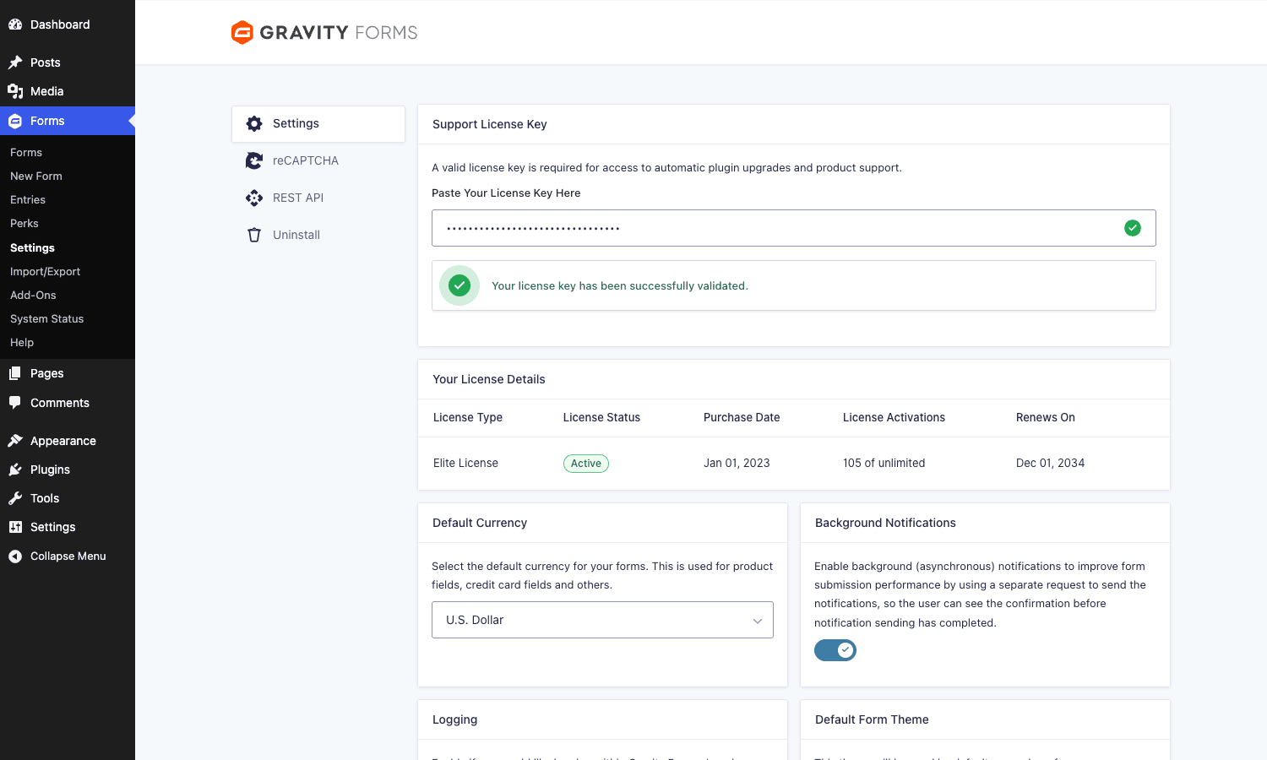Click the 'Elite License' cell

click(465, 463)
